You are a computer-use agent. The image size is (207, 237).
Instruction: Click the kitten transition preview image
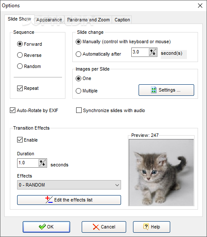161,172
